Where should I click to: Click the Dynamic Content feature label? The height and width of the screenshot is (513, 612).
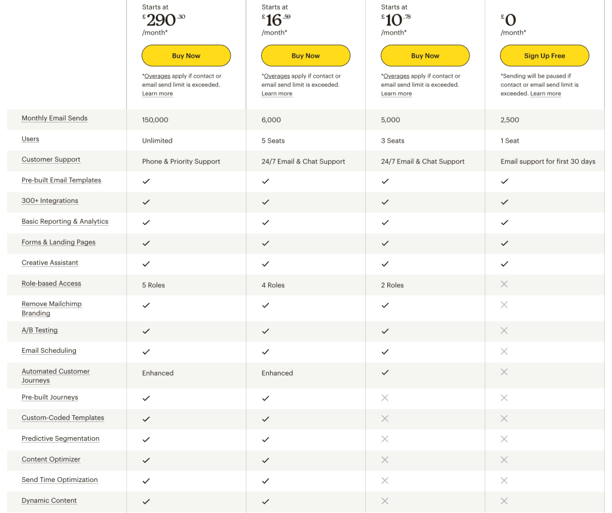(49, 500)
